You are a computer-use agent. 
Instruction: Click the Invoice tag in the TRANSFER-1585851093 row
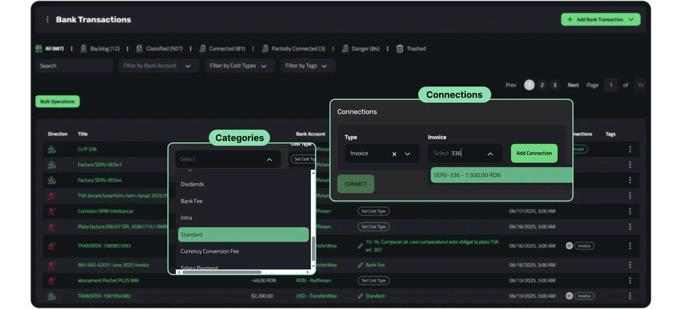click(584, 246)
